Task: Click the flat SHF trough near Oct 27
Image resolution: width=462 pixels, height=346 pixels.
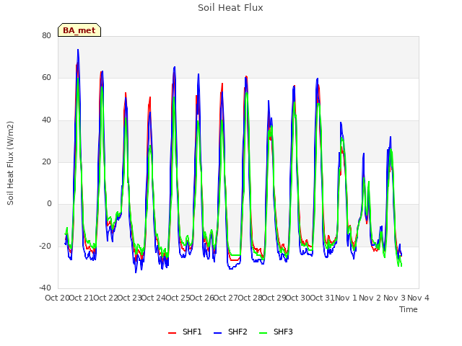Action: click(235, 260)
